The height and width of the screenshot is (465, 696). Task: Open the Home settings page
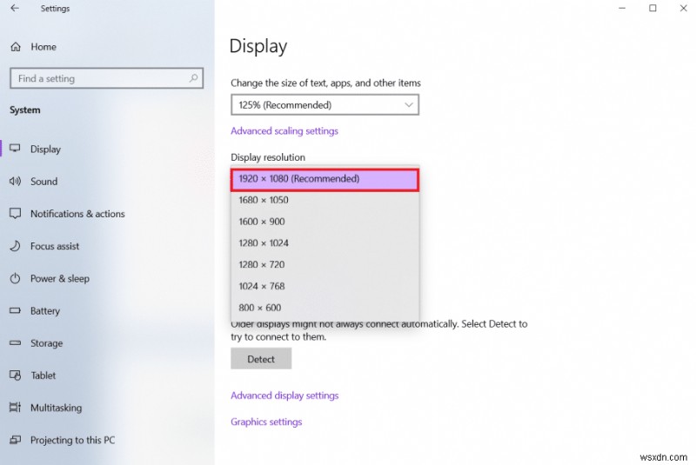point(43,47)
